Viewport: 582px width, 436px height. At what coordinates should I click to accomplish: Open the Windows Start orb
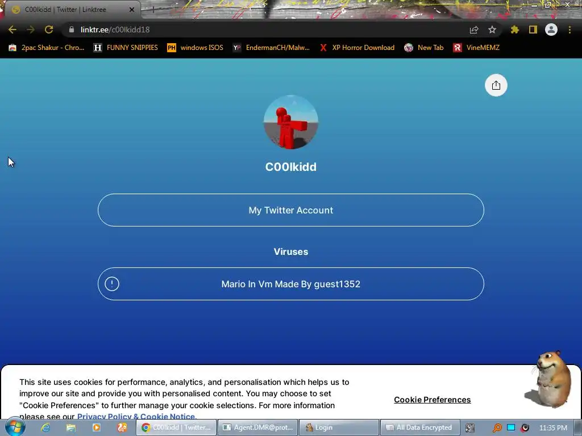(x=15, y=427)
